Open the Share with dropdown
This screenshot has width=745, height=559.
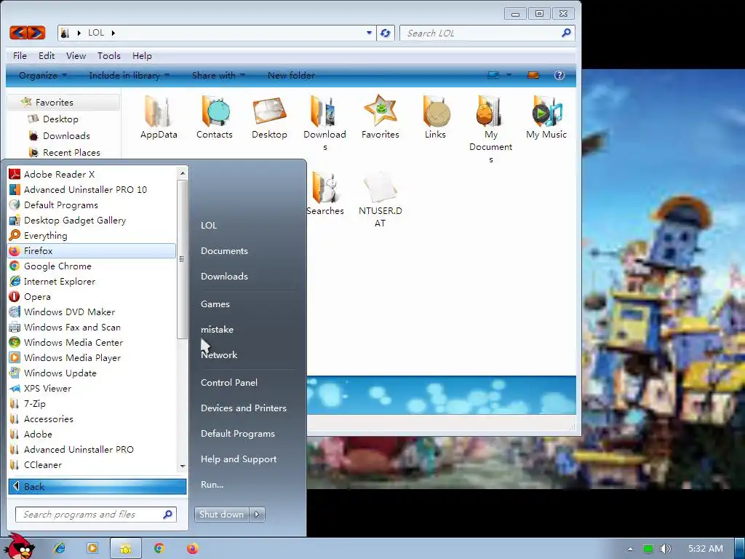218,75
